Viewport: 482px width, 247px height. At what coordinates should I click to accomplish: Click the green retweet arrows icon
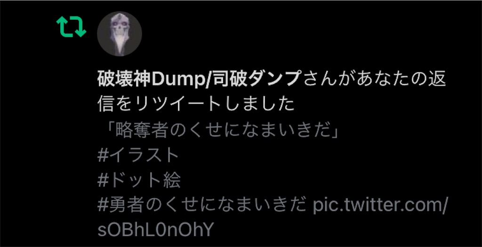[x=72, y=27]
